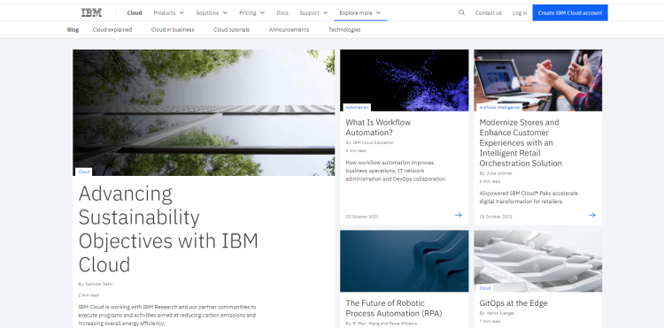The height and width of the screenshot is (328, 664).
Task: Open the search magnifier icon
Action: pyautogui.click(x=461, y=12)
